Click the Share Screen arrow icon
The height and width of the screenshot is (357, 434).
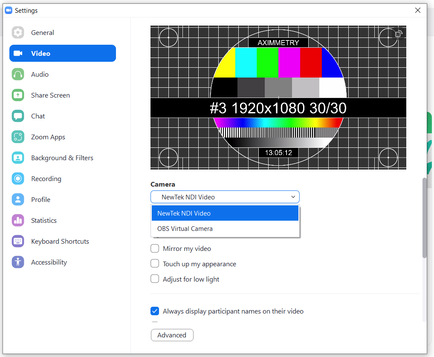tap(18, 95)
